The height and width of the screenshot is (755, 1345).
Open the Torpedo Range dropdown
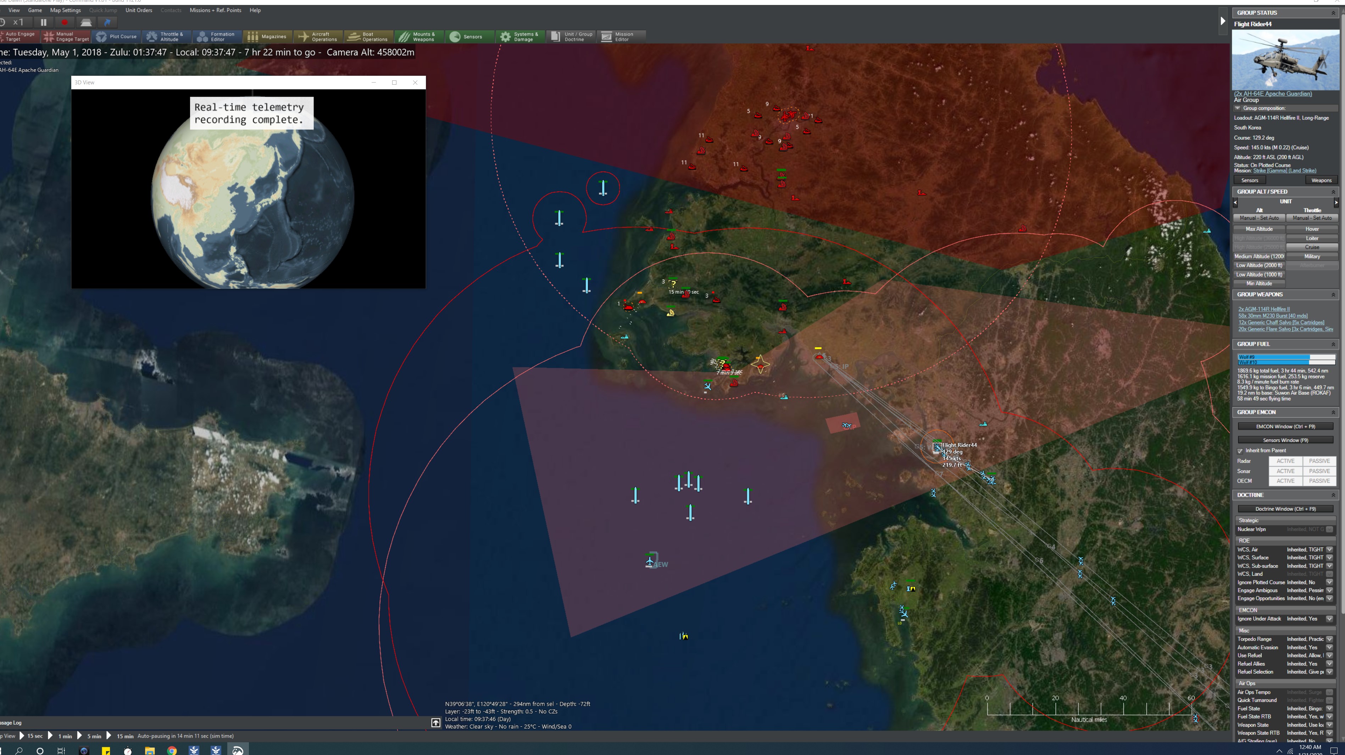click(x=1329, y=639)
